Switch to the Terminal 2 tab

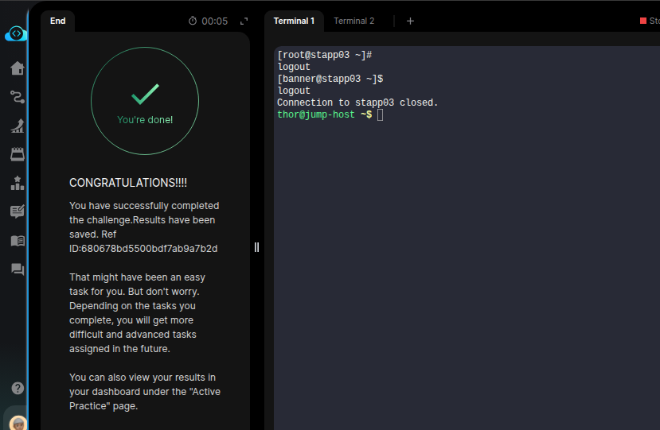click(x=353, y=21)
